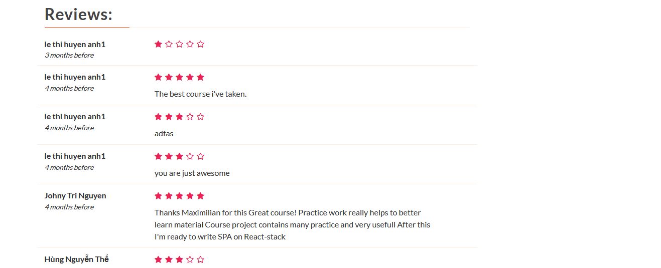Click the third filled star above "adfas"
This screenshot has width=661, height=268.
coord(180,117)
